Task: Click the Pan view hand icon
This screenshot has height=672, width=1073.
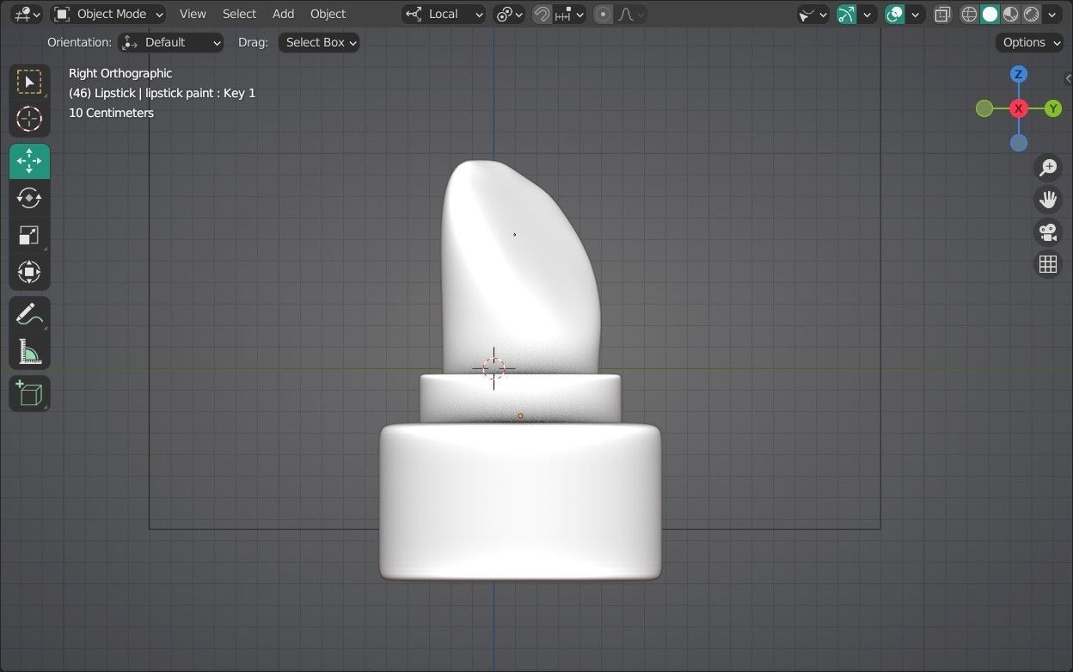Action: pyautogui.click(x=1048, y=200)
